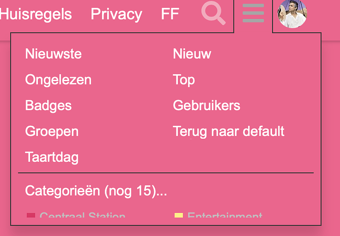Click the red Centraal Station category badge
This screenshot has width=340, height=236.
[x=31, y=215]
